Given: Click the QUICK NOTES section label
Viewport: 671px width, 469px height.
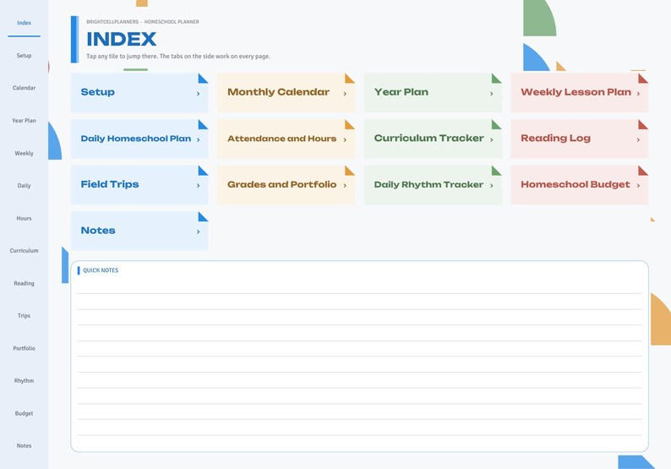Looking at the screenshot, I should tap(101, 270).
